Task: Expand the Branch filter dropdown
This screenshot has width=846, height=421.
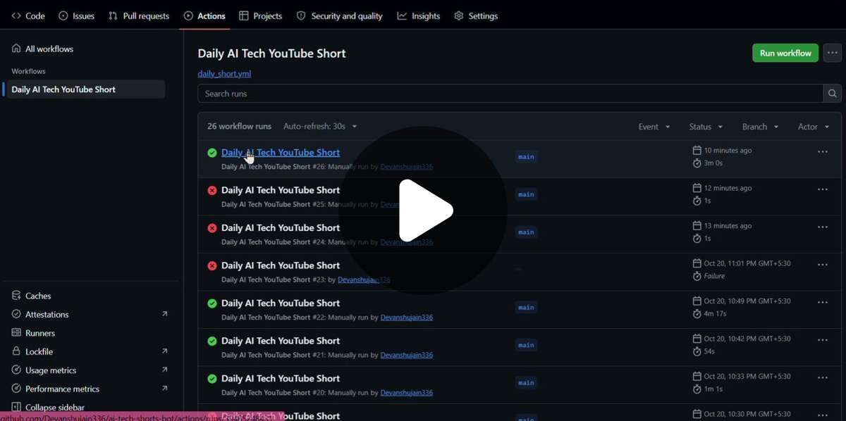Action: 760,127
